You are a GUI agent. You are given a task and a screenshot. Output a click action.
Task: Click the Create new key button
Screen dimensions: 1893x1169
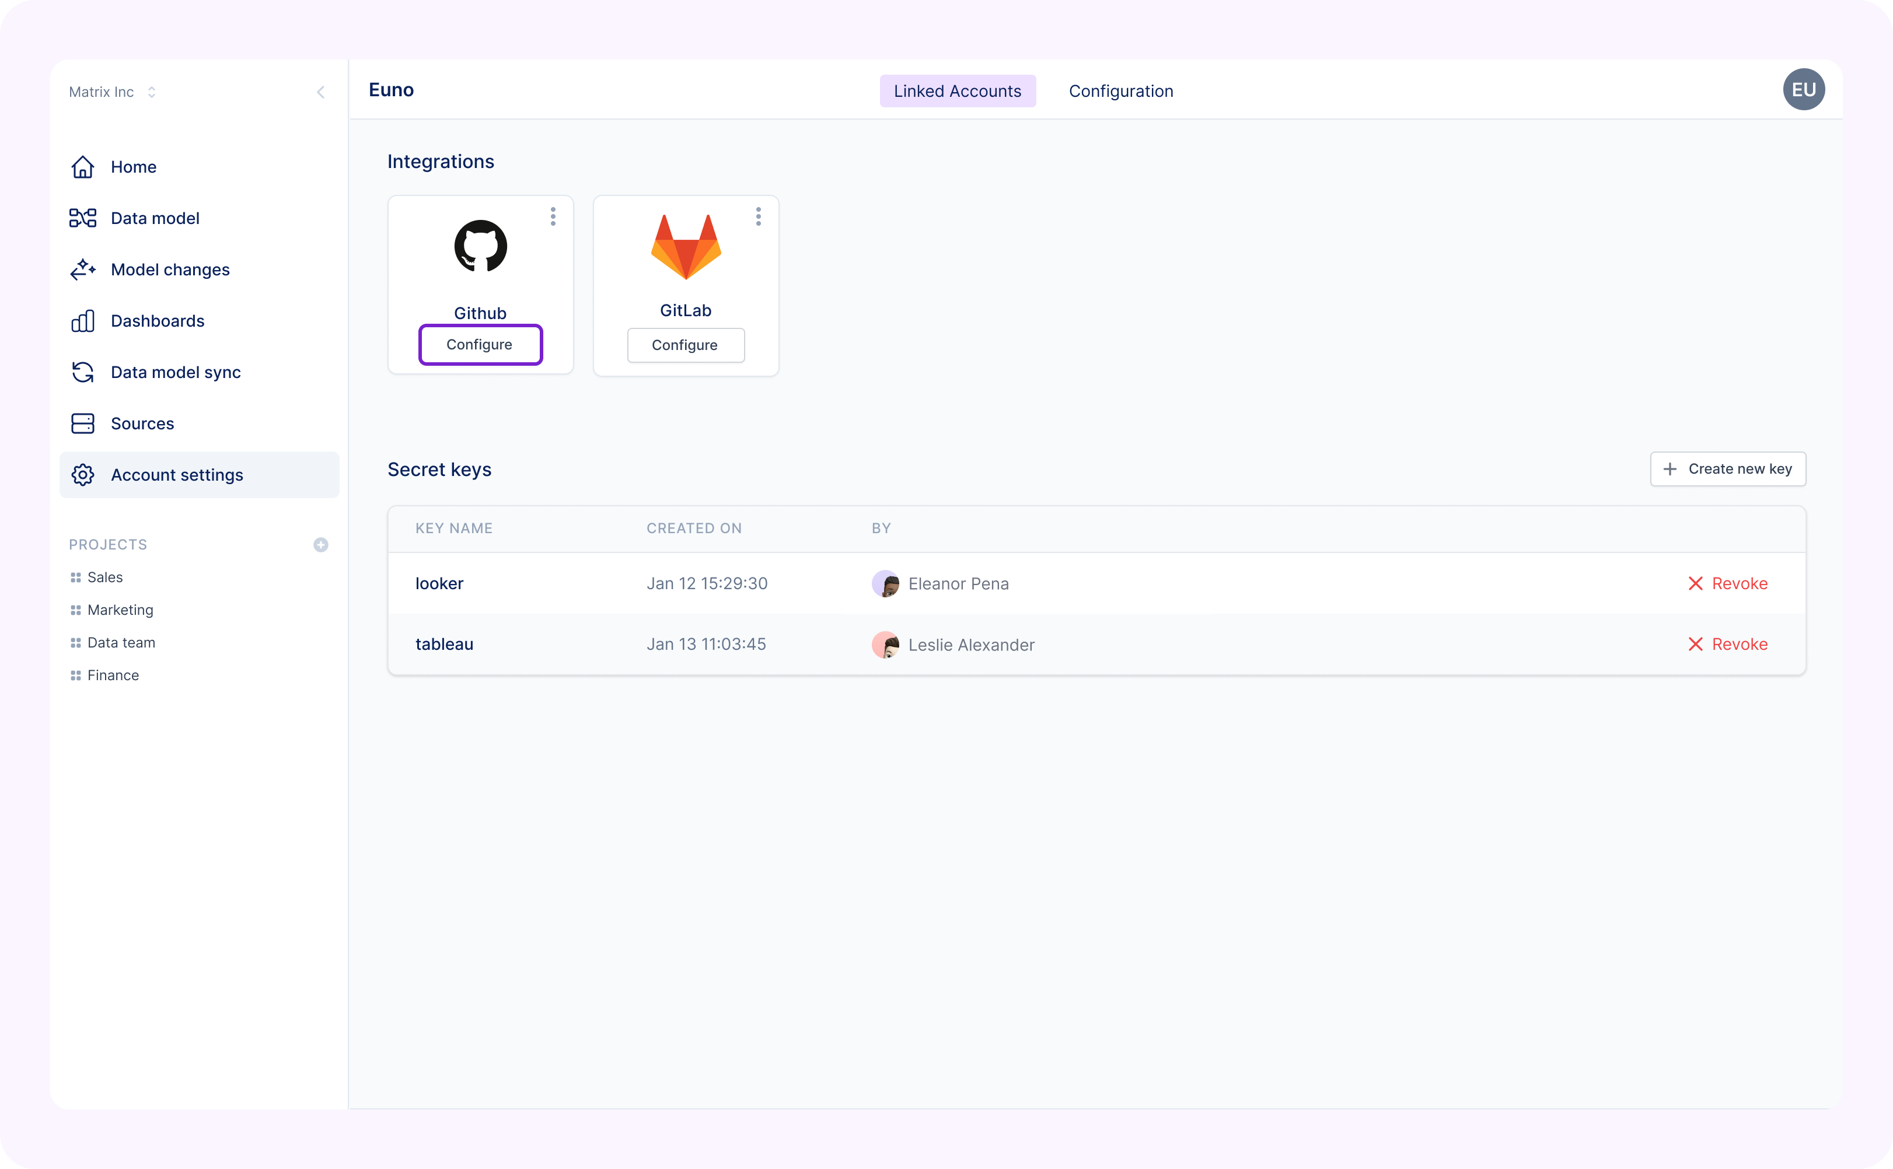(x=1727, y=470)
